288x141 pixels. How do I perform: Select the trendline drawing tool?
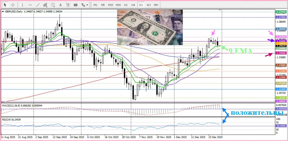pyautogui.click(x=38, y=5)
